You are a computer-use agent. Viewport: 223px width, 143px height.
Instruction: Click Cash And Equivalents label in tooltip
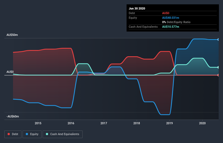pos(143,27)
